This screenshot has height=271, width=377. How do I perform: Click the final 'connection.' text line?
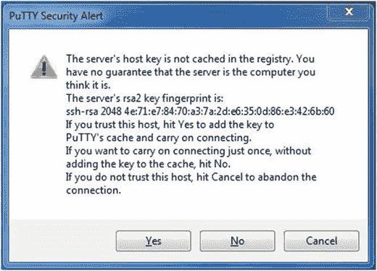coord(94,191)
